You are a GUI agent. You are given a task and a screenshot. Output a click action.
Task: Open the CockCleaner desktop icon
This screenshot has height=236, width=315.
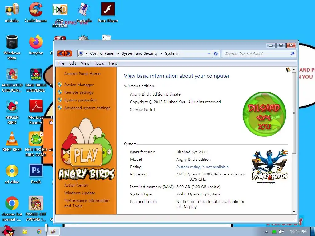(36, 12)
